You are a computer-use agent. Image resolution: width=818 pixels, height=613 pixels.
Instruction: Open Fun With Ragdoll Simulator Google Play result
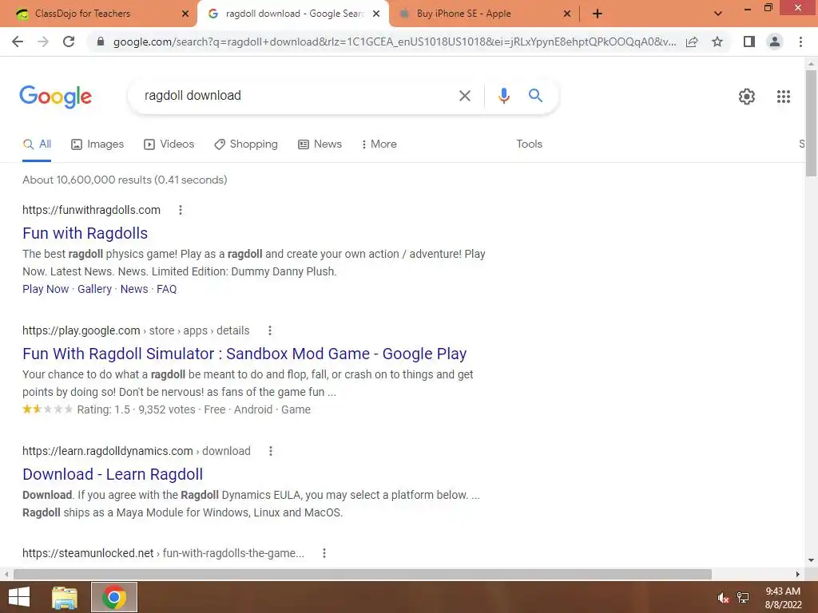(244, 354)
